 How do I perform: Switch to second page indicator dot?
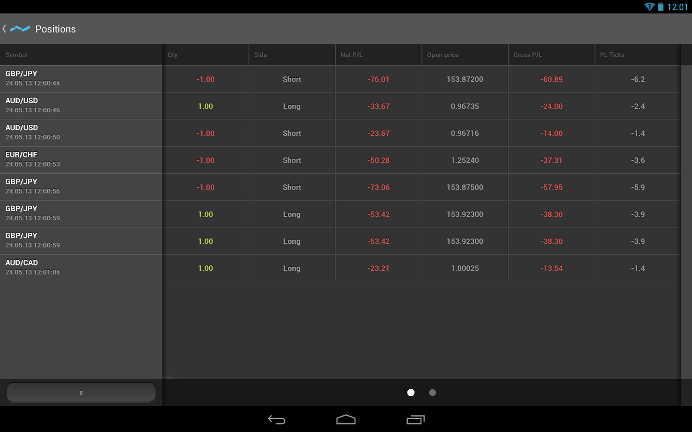point(432,393)
